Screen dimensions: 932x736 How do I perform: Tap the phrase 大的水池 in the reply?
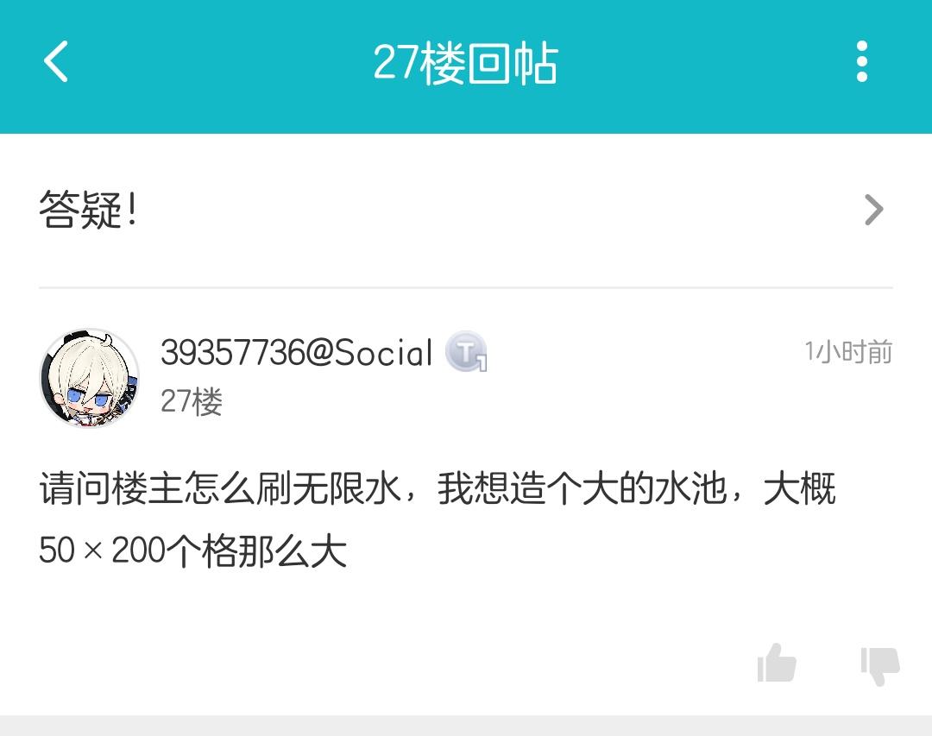[x=654, y=488]
